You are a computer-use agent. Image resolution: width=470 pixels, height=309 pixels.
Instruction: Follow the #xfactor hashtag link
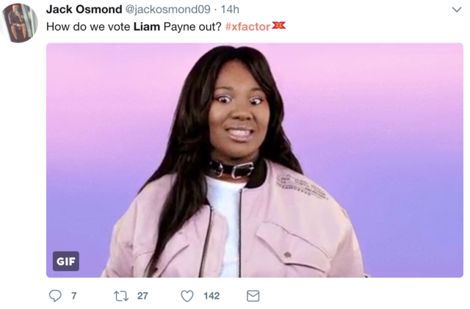pos(248,26)
